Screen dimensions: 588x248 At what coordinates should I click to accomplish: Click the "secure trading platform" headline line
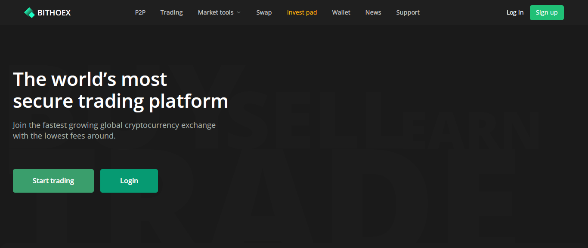[x=121, y=101]
